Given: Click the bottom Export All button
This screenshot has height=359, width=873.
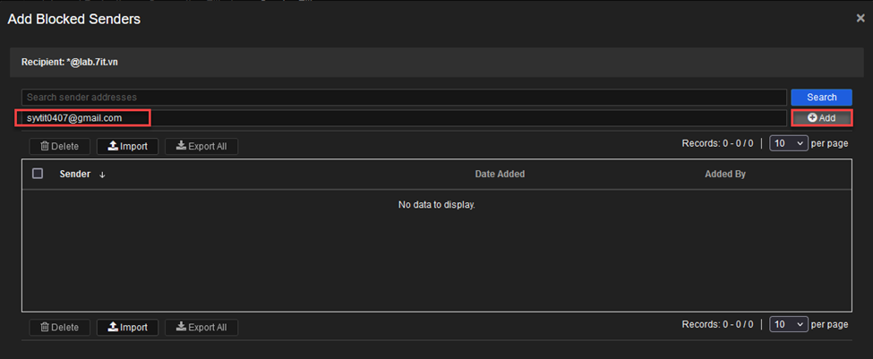Looking at the screenshot, I should [201, 328].
